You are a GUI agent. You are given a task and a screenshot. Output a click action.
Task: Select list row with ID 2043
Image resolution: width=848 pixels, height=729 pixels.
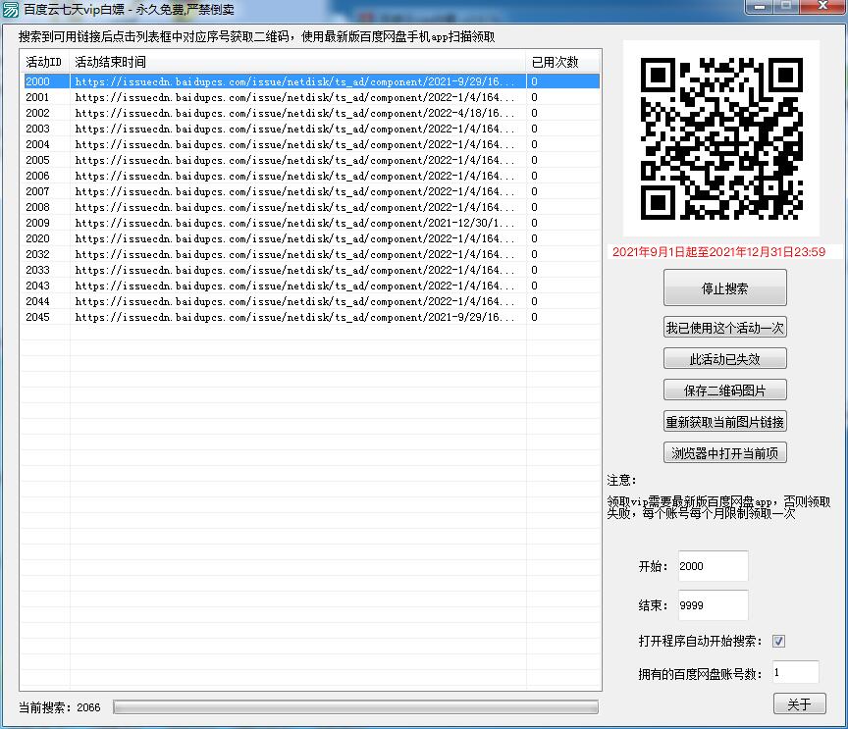point(311,285)
